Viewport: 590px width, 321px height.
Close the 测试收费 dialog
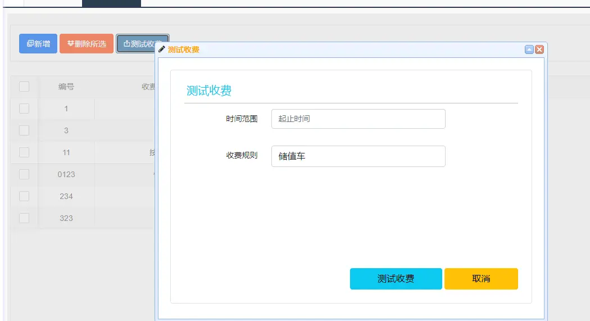coord(539,49)
